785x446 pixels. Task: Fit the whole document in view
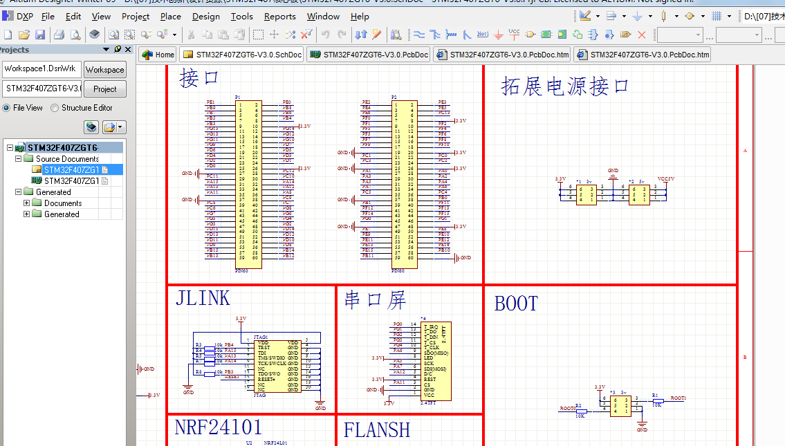point(113,35)
